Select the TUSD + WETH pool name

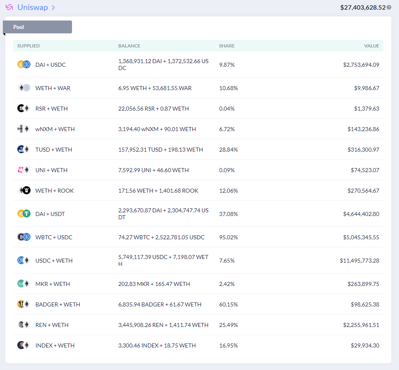(x=53, y=150)
